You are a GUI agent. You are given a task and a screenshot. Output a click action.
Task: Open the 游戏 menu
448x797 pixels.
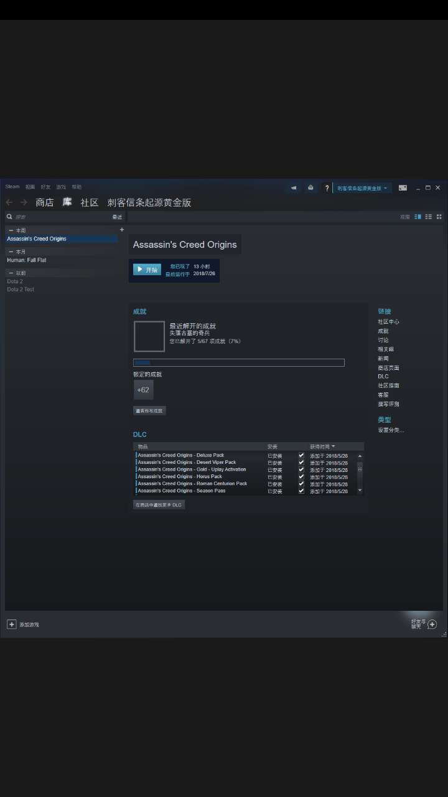[x=61, y=187]
